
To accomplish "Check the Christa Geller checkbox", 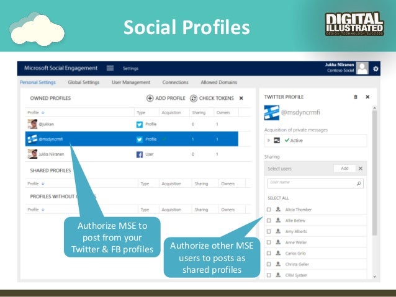I will point(269,264).
